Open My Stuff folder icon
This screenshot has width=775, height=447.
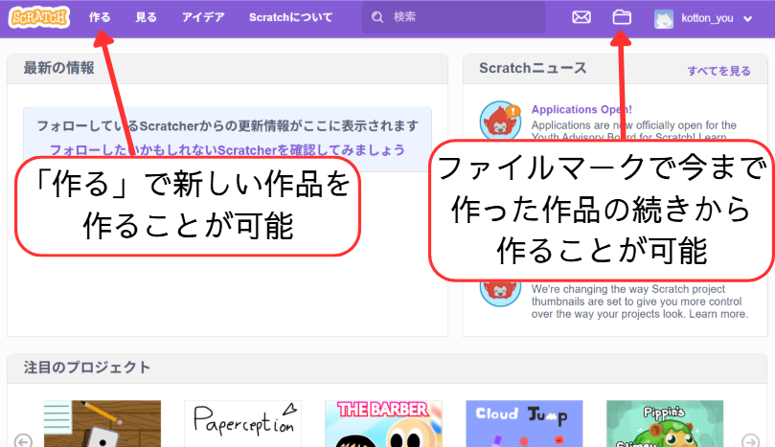point(622,17)
